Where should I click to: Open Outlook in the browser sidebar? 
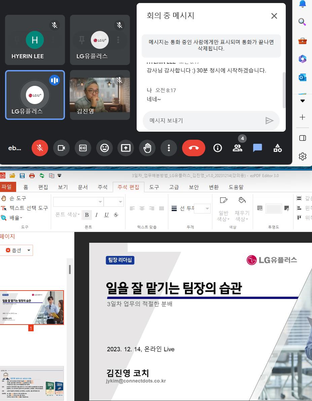pyautogui.click(x=302, y=77)
